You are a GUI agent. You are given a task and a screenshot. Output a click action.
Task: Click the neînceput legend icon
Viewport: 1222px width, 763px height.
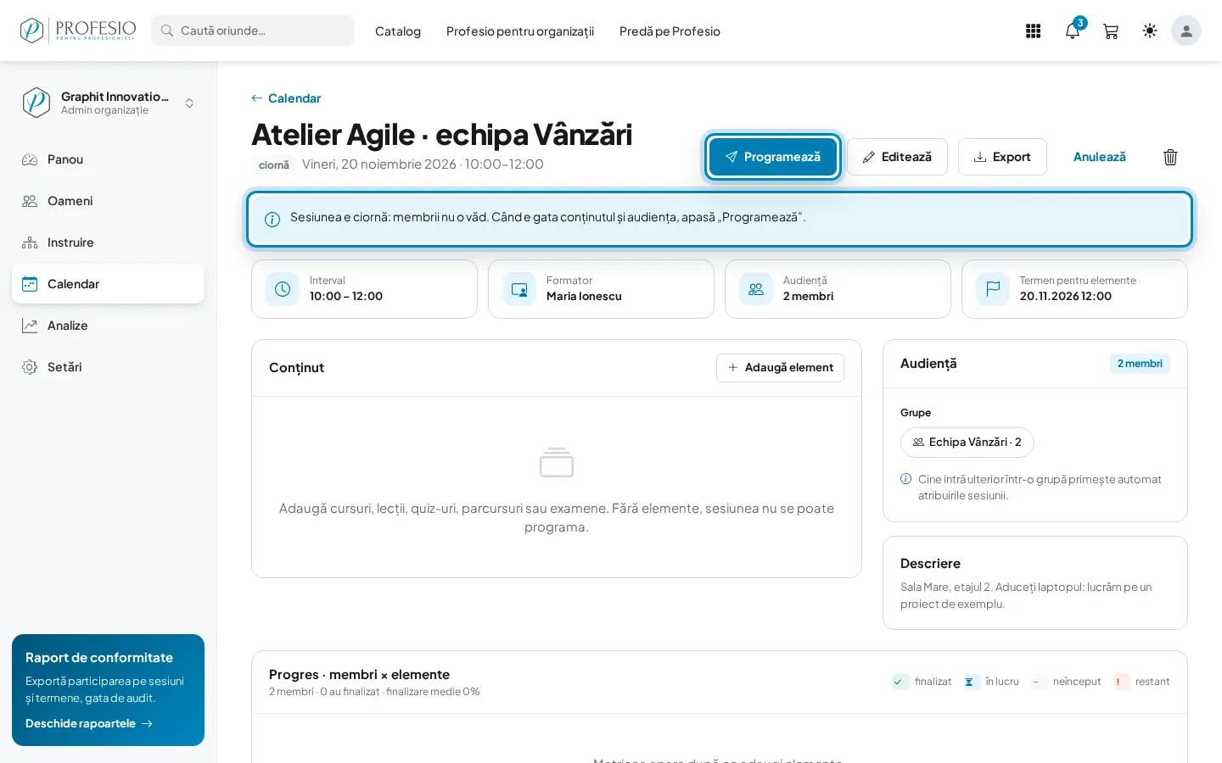pyautogui.click(x=1039, y=682)
